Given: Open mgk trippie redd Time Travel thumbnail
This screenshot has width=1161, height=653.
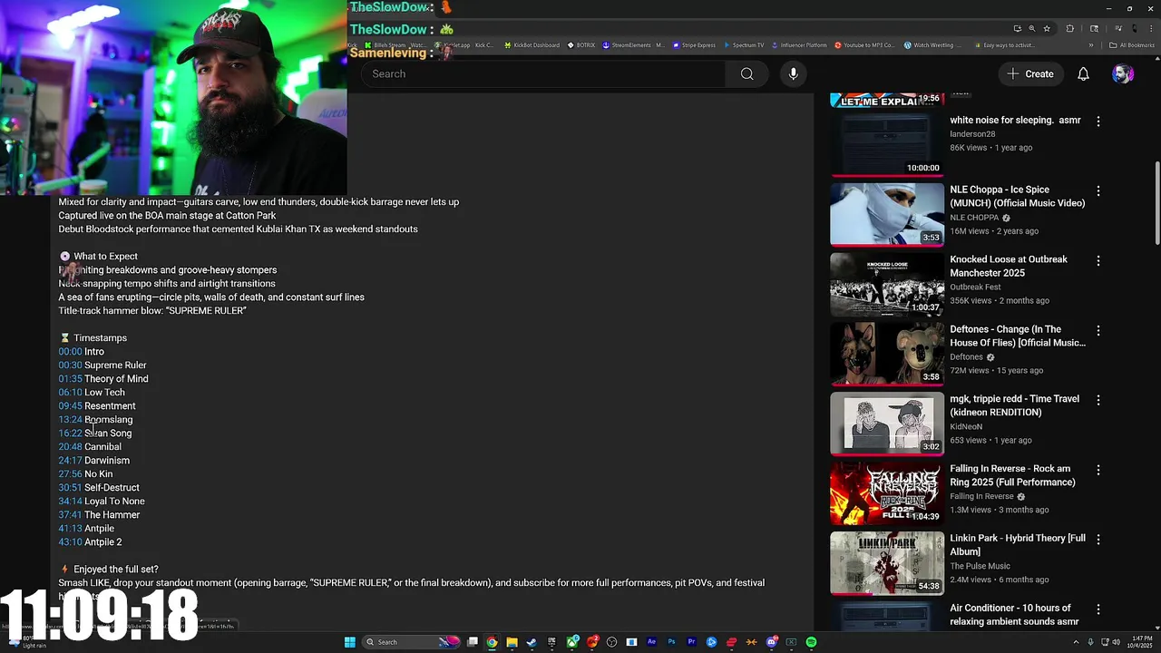Looking at the screenshot, I should click(887, 424).
